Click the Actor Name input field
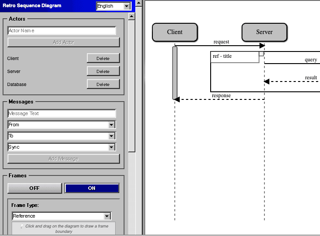Screen dimensions: 320x236 [62, 30]
